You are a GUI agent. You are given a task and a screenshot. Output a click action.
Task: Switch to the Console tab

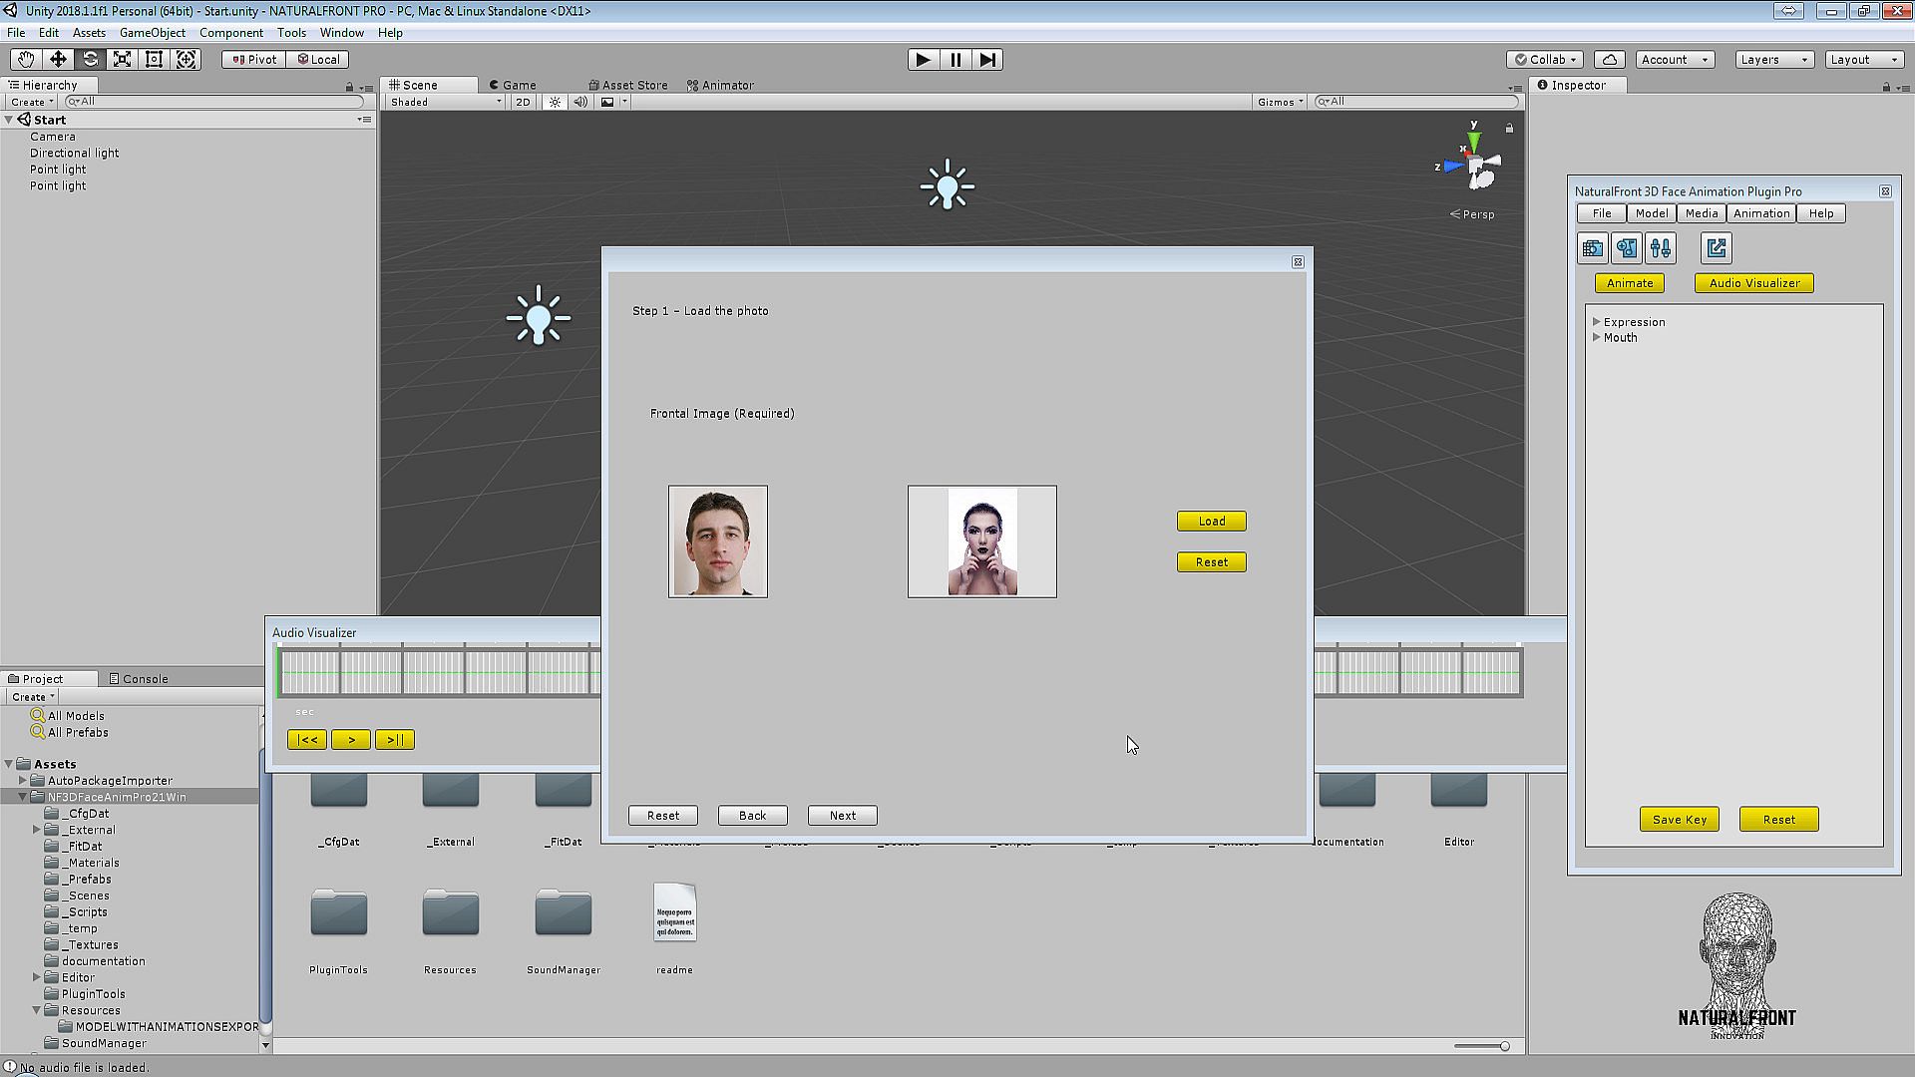[x=139, y=679]
